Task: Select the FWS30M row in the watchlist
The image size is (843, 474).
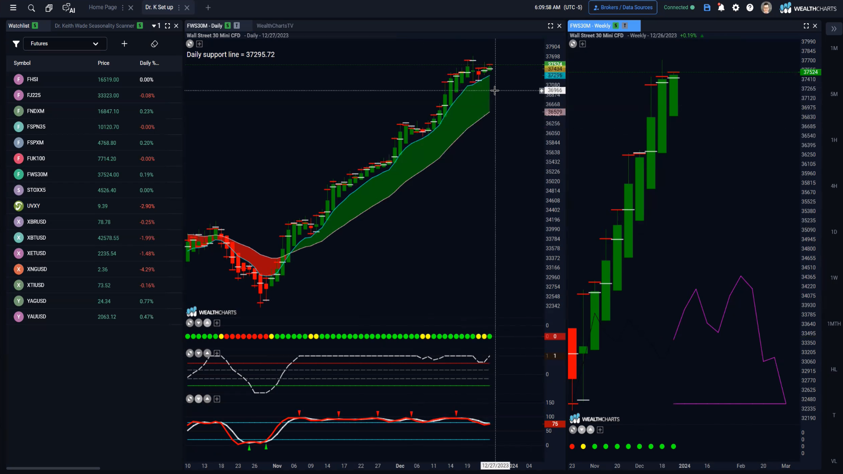Action: tap(94, 174)
